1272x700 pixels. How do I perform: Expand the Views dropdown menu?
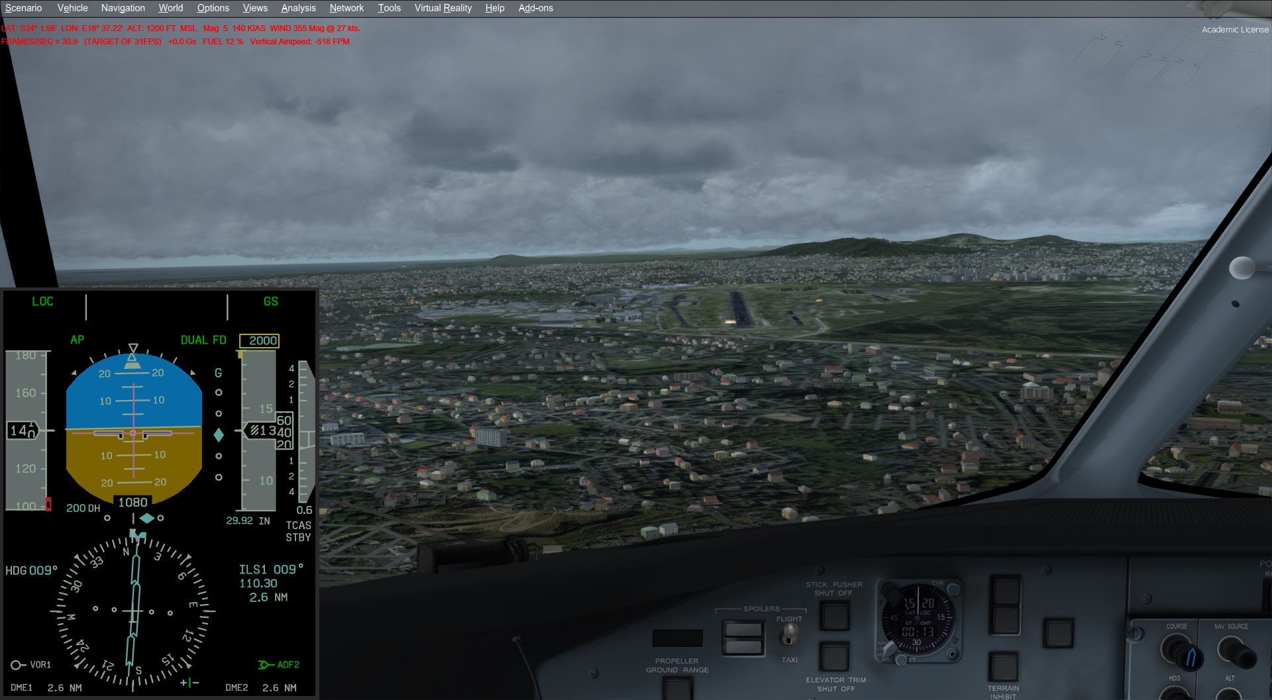(x=255, y=8)
